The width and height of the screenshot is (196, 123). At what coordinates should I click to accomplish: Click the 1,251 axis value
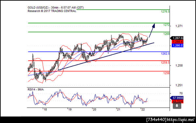tap(179, 85)
